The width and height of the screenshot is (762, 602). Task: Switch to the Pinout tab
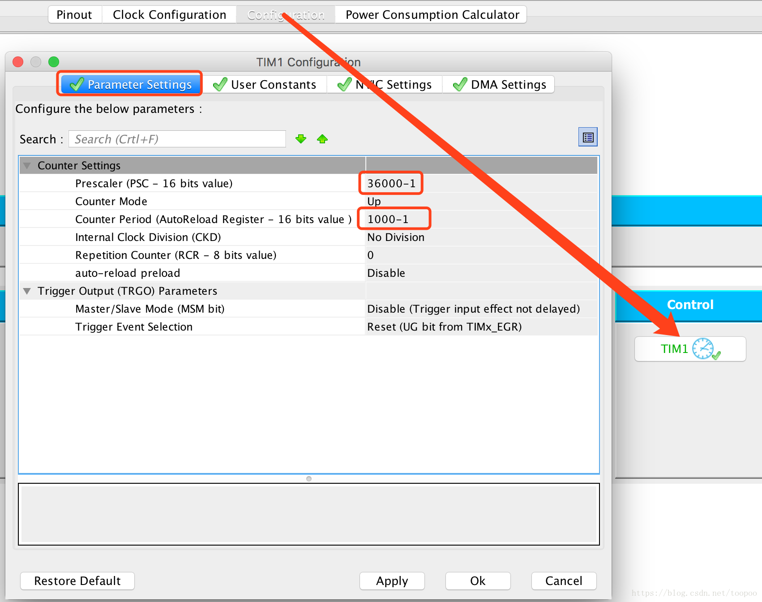point(74,15)
